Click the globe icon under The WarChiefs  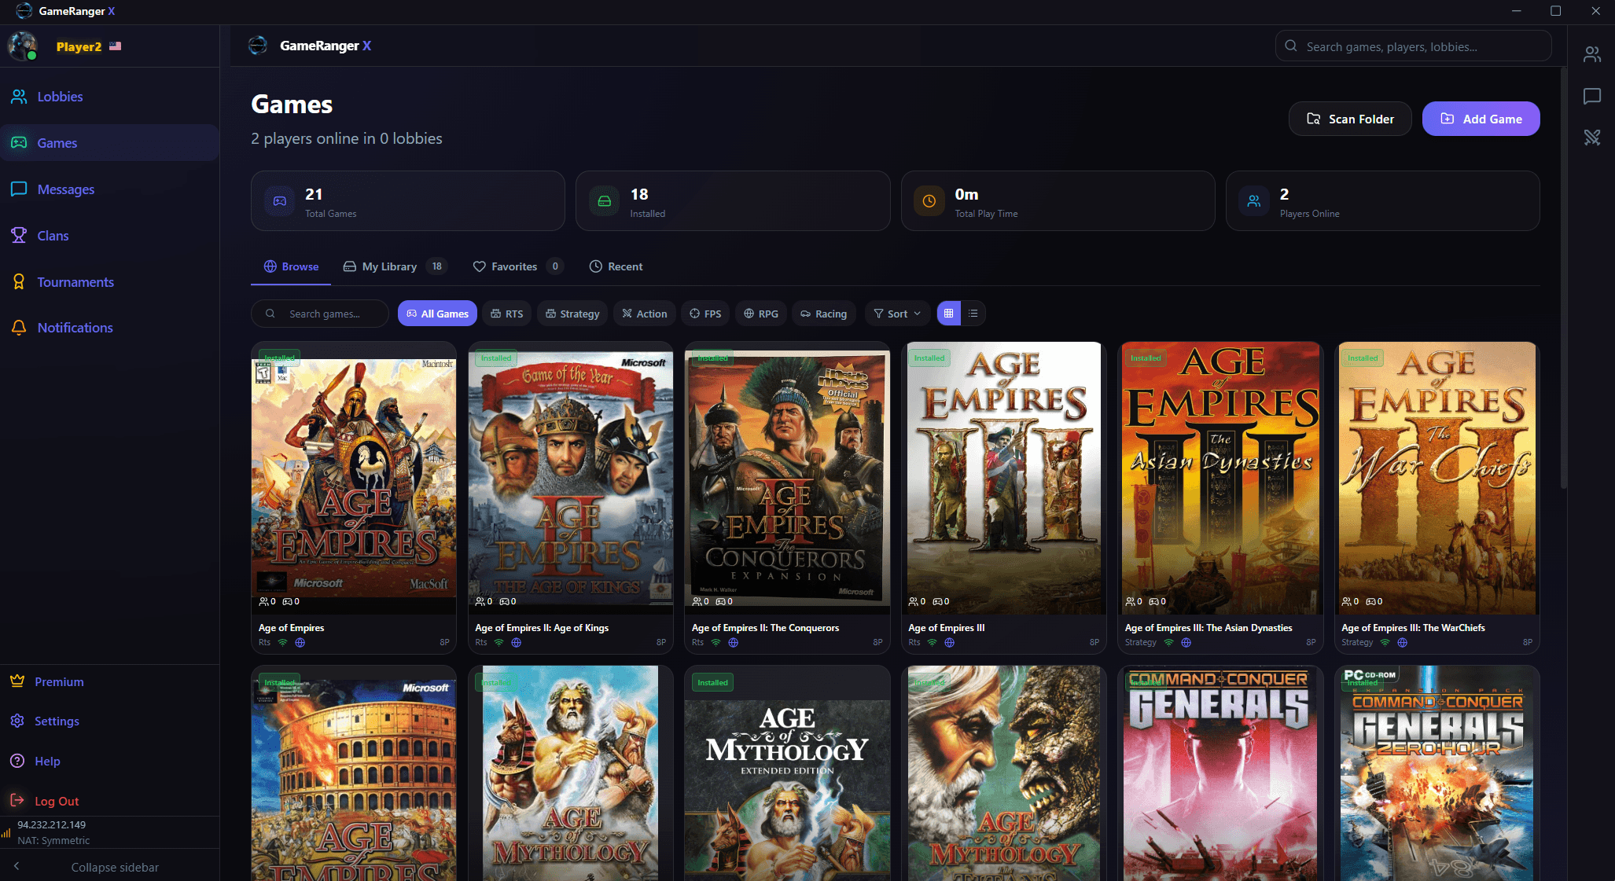pos(1403,643)
